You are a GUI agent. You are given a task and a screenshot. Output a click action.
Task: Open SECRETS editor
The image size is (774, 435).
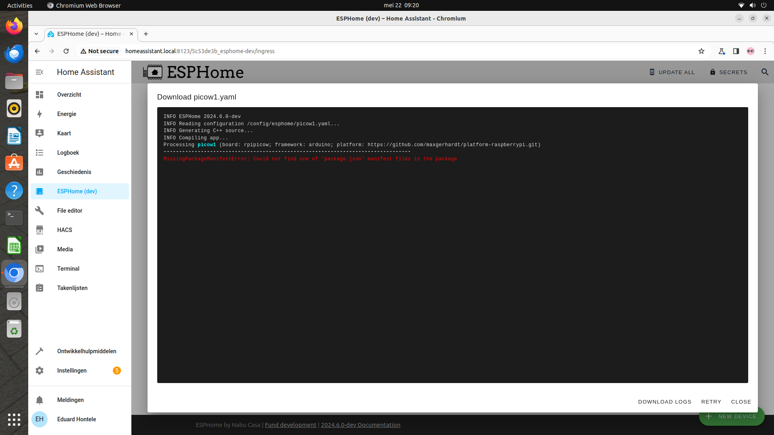(728, 72)
